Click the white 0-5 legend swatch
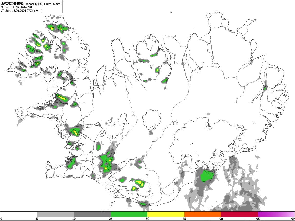The image size is (295, 221). [x=19, y=214]
